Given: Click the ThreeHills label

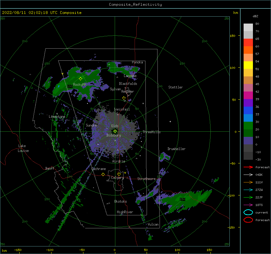Looking at the screenshot, I should [x=151, y=132].
